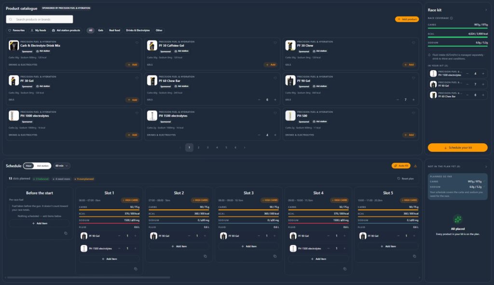Click the Auto-fit button
The image size is (494, 285).
coord(401,165)
